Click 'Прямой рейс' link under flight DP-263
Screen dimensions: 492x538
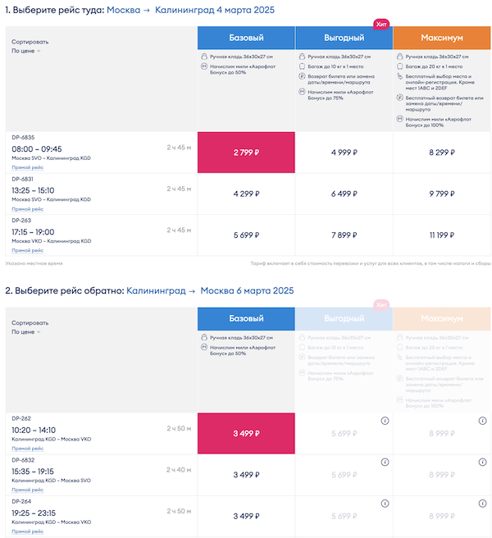(x=27, y=250)
